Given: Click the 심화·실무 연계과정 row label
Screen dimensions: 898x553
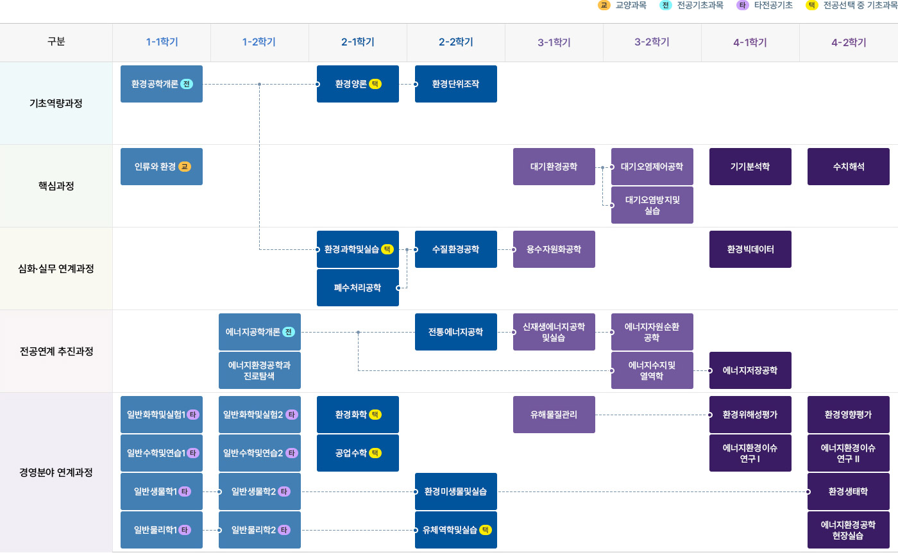Looking at the screenshot, I should click(56, 268).
